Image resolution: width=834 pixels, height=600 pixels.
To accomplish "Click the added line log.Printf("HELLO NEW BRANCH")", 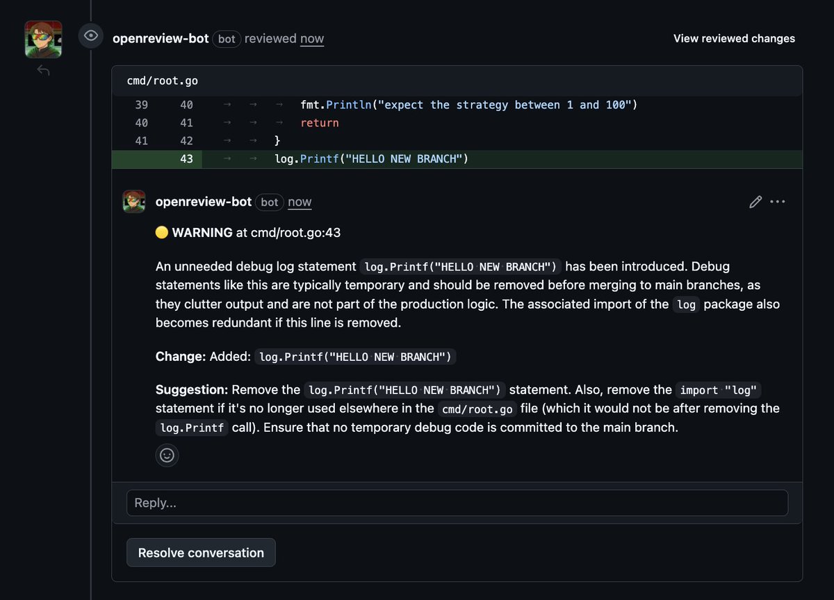I will (372, 159).
